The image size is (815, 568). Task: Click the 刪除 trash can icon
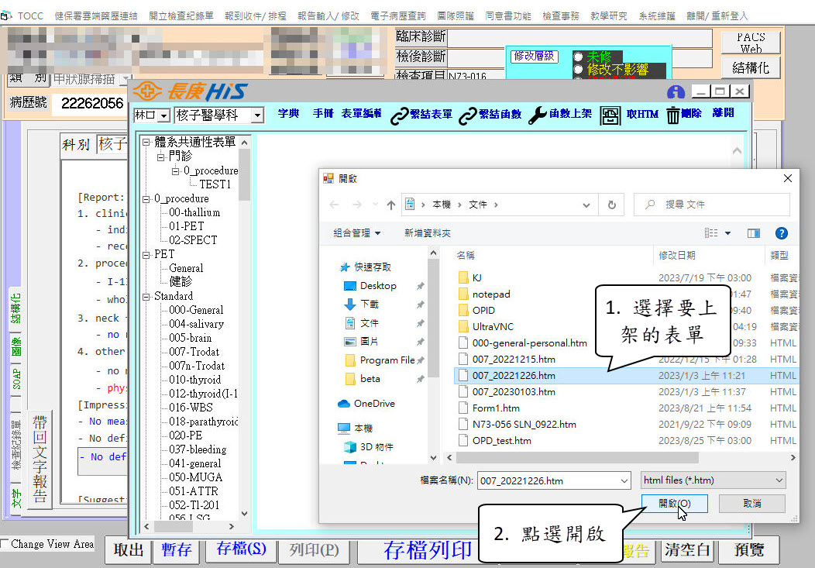pos(673,115)
